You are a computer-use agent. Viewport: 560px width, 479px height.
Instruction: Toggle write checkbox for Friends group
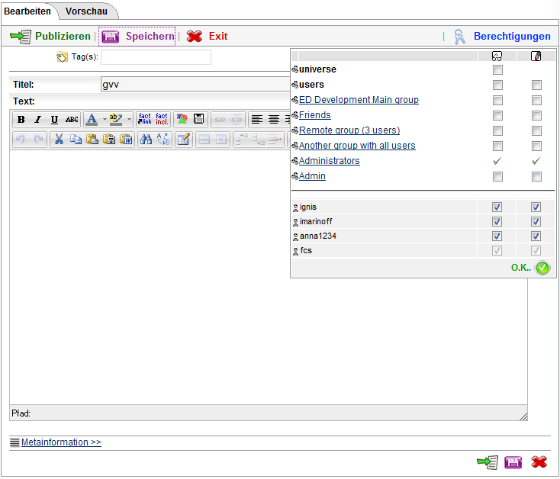click(536, 116)
